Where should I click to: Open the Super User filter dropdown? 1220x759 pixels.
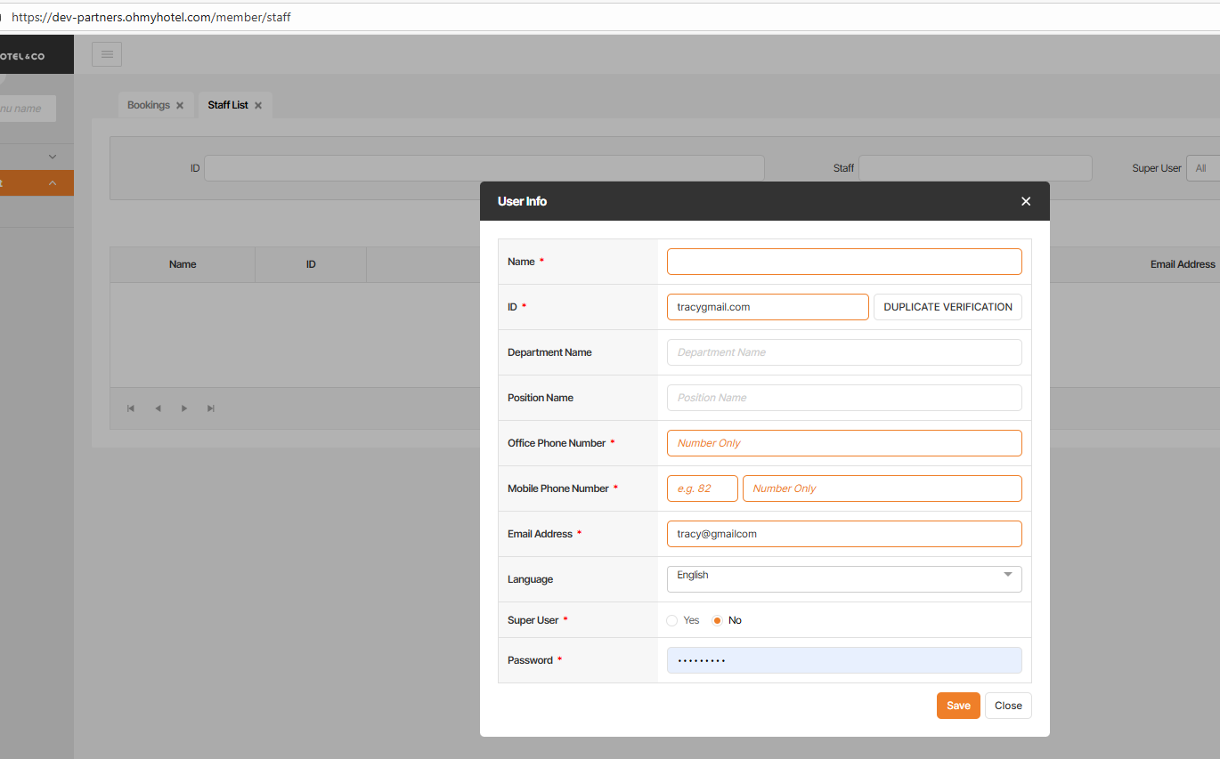[x=1202, y=168]
